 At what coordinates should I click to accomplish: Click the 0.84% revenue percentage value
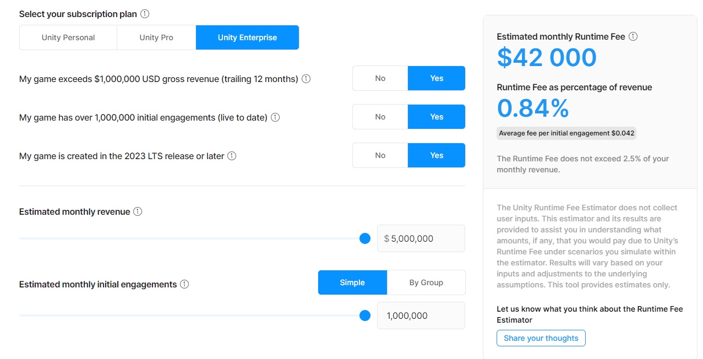[x=533, y=108]
